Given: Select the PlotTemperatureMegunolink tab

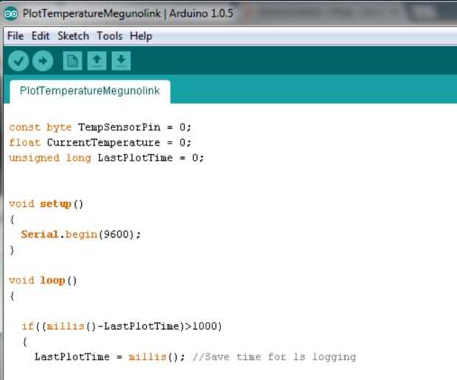Looking at the screenshot, I should pos(90,91).
